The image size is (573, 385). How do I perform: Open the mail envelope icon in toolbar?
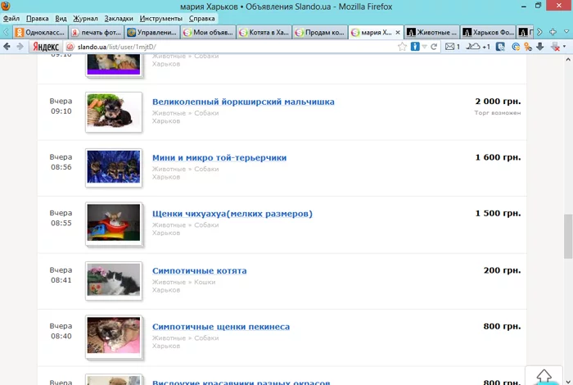tap(452, 48)
